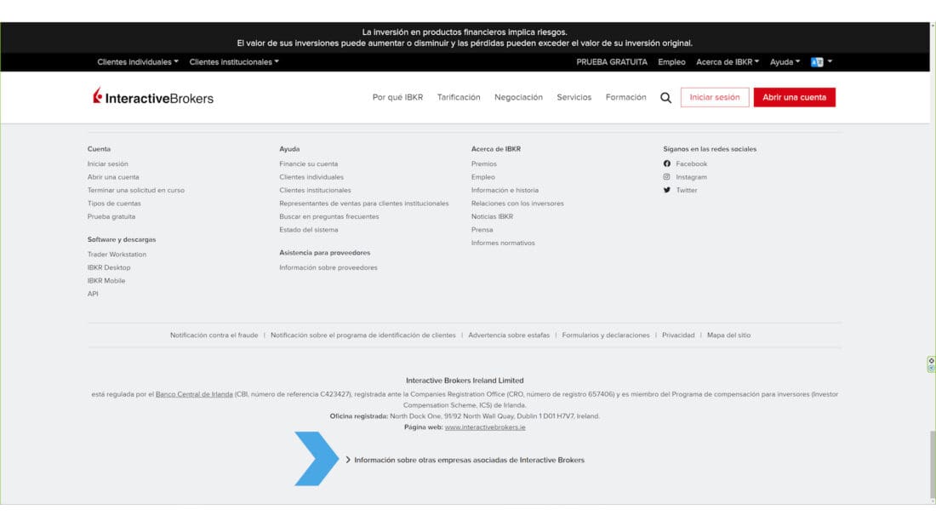The height and width of the screenshot is (527, 936).
Task: Click the InteractiveBrokers logo
Action: [153, 97]
